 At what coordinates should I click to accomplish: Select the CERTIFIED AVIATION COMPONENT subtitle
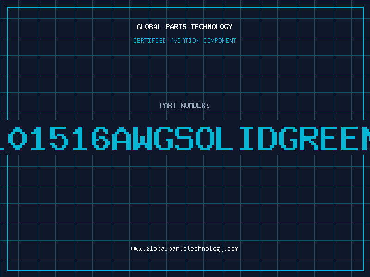pos(185,41)
